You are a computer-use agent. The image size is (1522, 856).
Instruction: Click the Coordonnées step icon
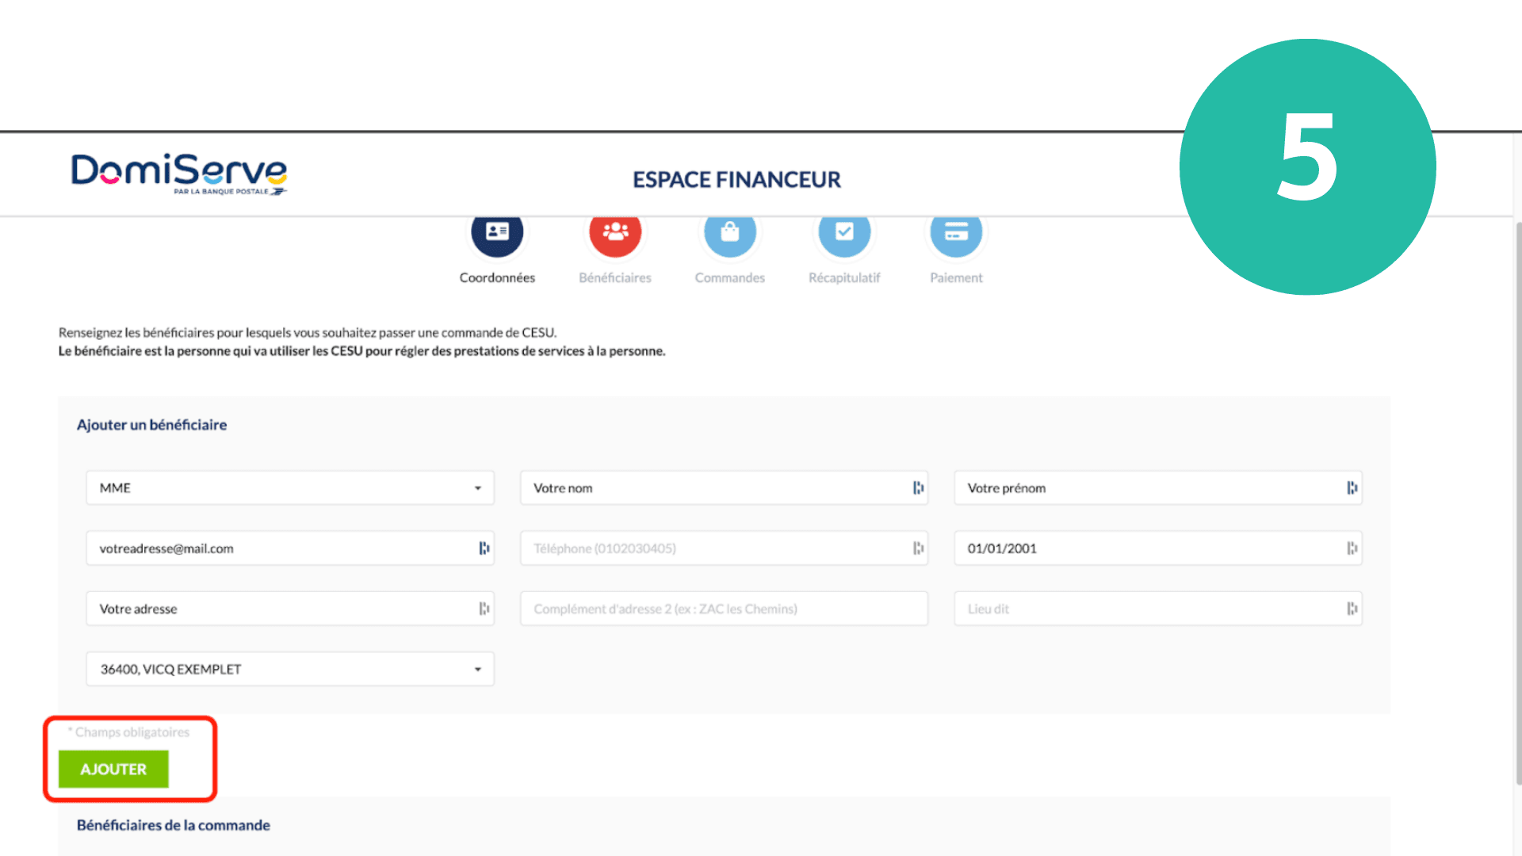(497, 233)
